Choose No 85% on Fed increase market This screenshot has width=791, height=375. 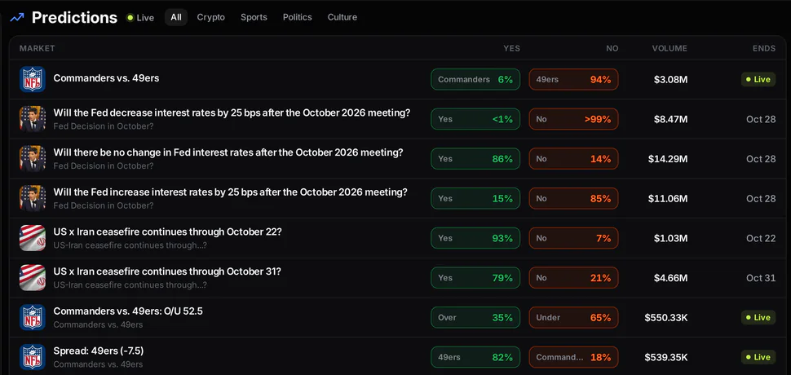click(573, 198)
